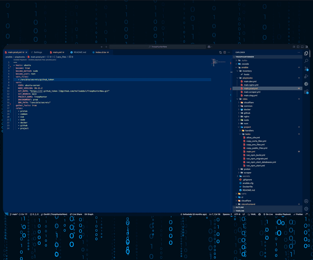The image size is (313, 260).
Task: Open run_npm_start_databases.yml task file
Action: click(x=267, y=162)
